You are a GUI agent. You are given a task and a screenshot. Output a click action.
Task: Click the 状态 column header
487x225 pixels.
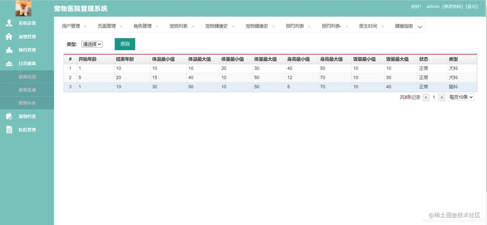coord(432,59)
